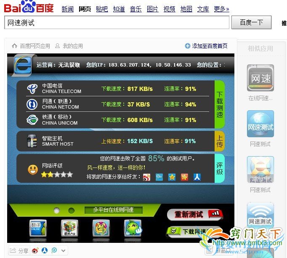Open the 地图 map tab

pos(186,9)
